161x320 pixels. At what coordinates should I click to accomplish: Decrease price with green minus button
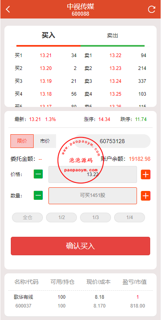point(38,174)
